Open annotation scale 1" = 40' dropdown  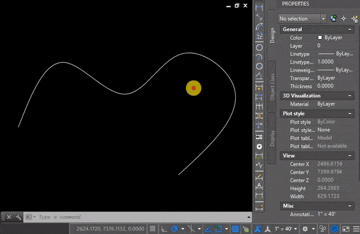click(286, 229)
